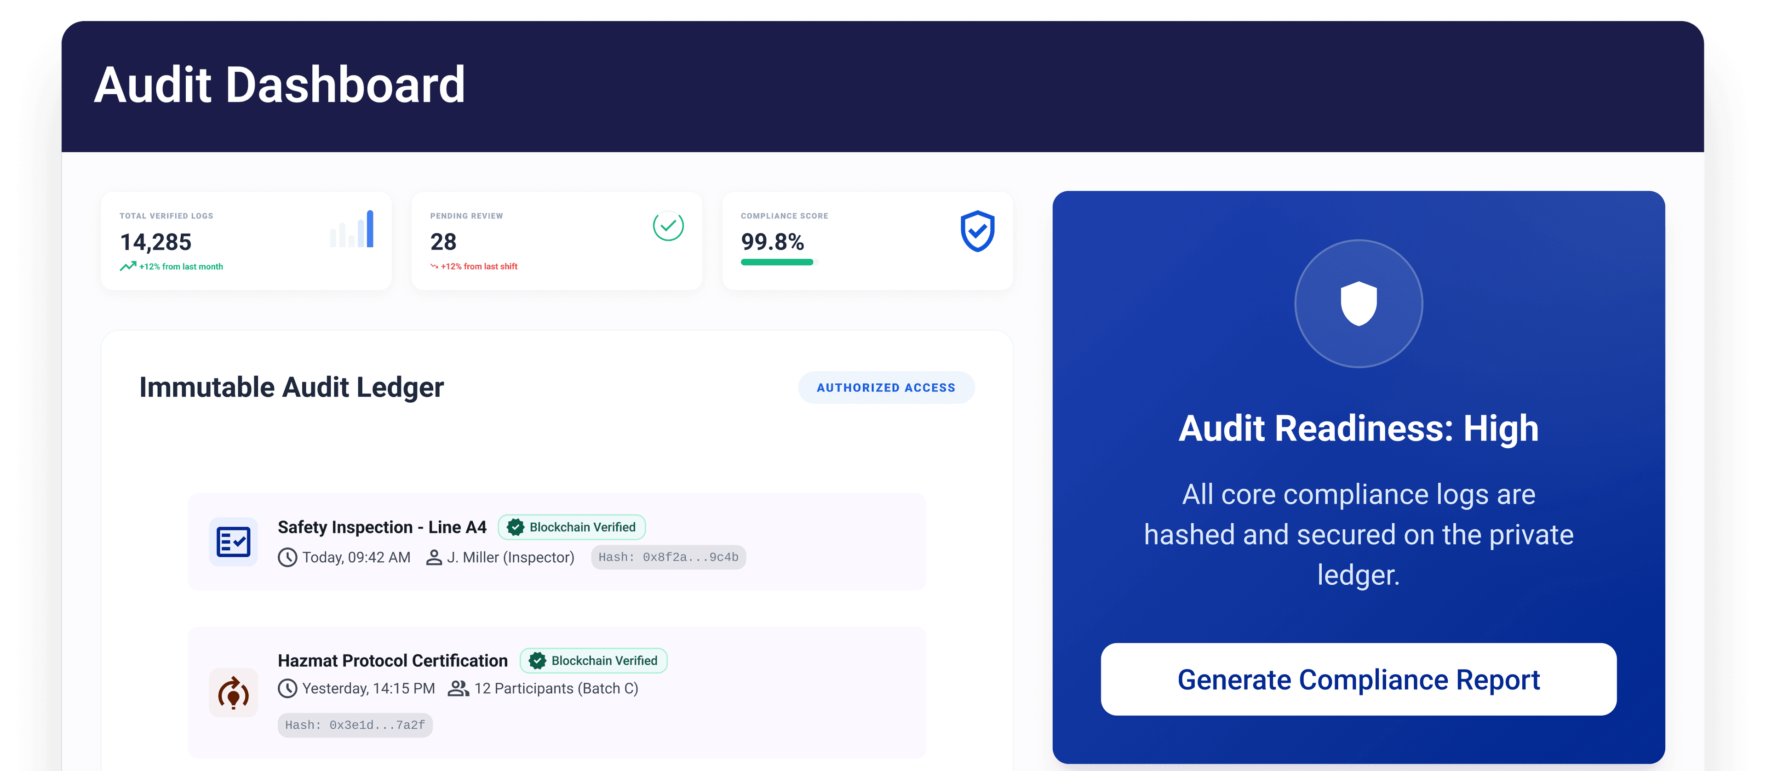The image size is (1766, 771).
Task: Click the verified seal icon on the Safety Inspection badge
Action: point(515,527)
